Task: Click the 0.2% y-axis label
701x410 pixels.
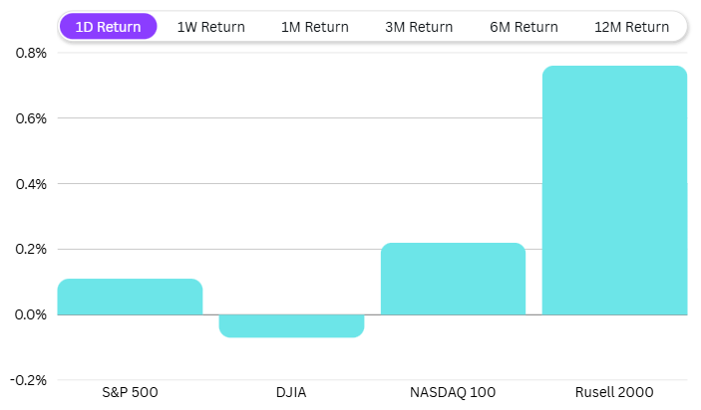Action: point(30,249)
